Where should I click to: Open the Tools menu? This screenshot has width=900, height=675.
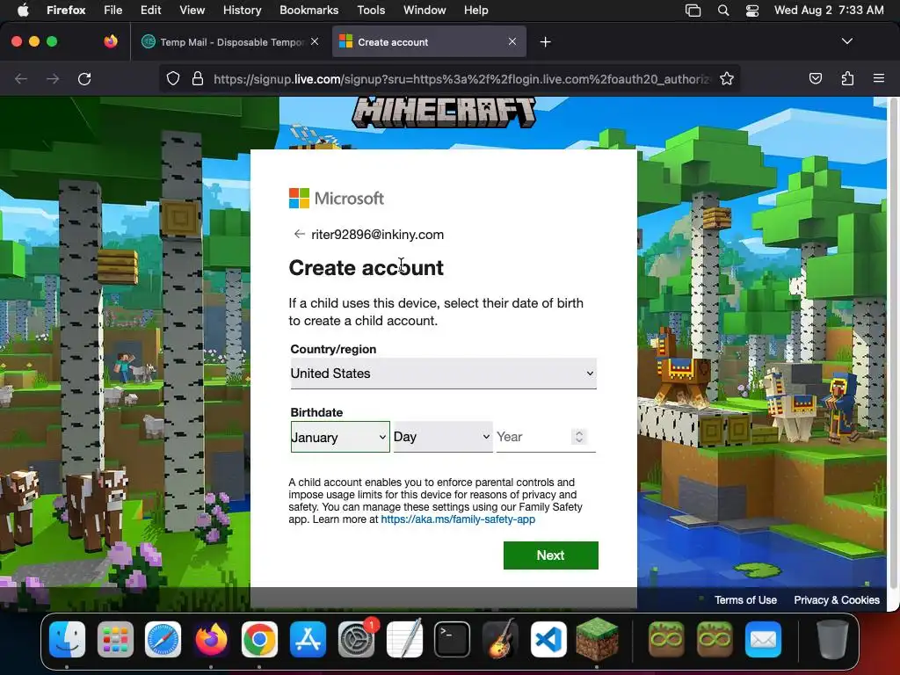pyautogui.click(x=371, y=10)
